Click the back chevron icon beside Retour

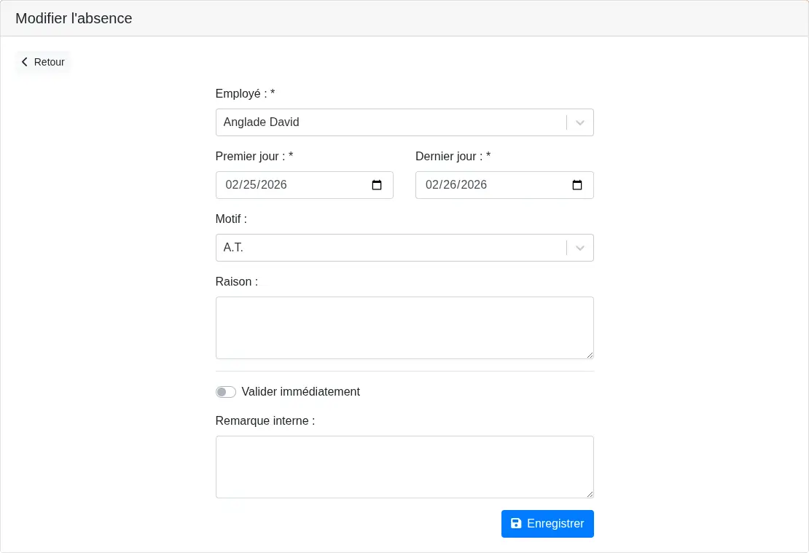click(x=25, y=62)
